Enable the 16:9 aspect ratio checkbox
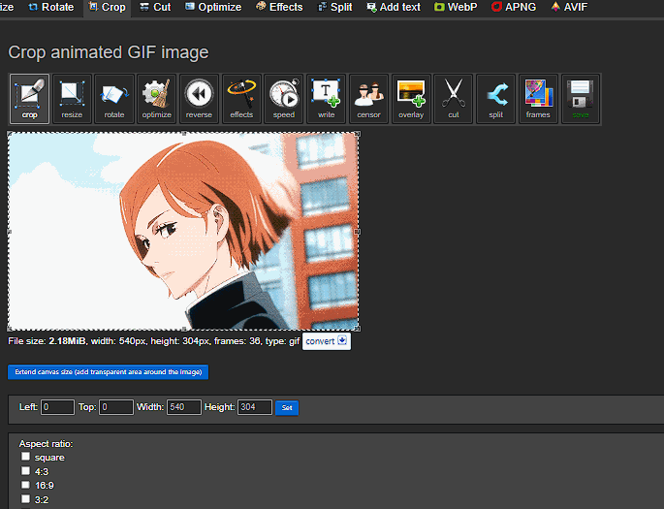 point(26,485)
